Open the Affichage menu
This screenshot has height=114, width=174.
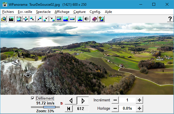coord(62,12)
